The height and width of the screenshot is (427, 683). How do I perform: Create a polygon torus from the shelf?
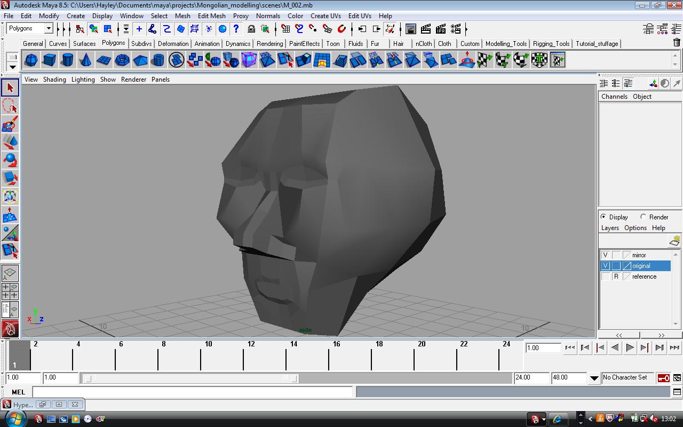(122, 60)
